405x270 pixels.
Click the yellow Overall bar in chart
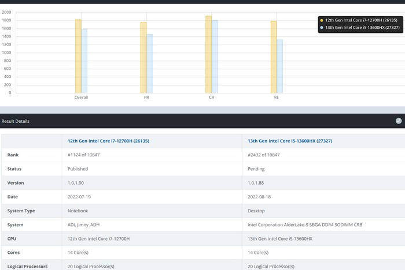click(78, 56)
